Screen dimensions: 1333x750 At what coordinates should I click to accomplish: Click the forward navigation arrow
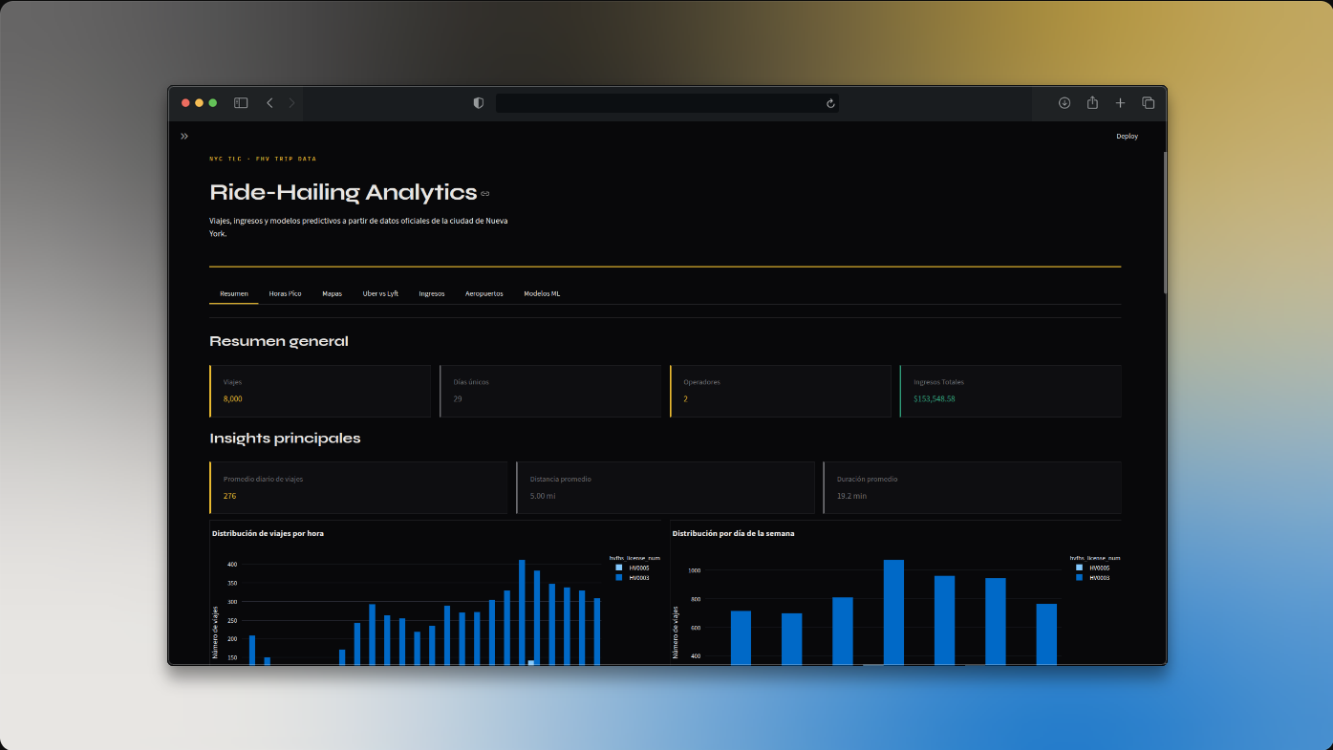tap(290, 101)
